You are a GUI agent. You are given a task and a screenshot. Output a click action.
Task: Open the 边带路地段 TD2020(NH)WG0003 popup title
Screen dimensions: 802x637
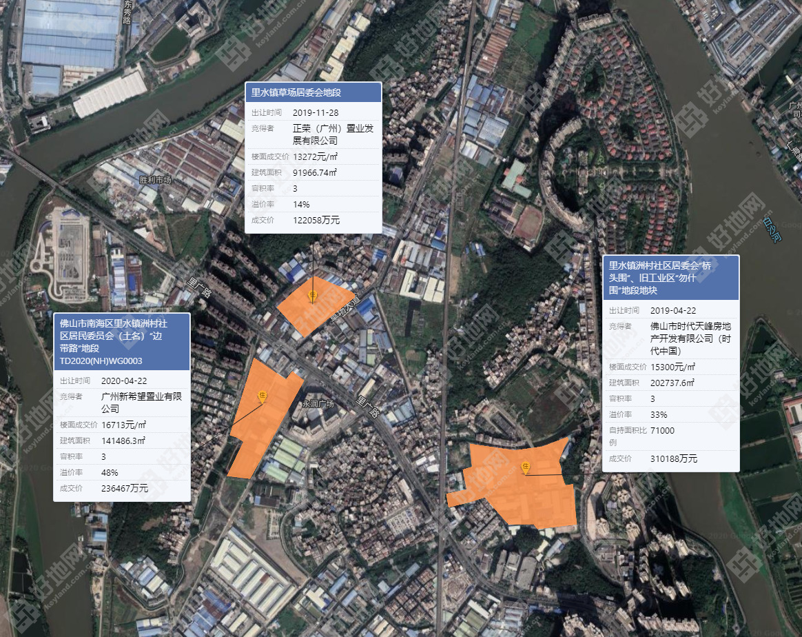click(x=114, y=342)
